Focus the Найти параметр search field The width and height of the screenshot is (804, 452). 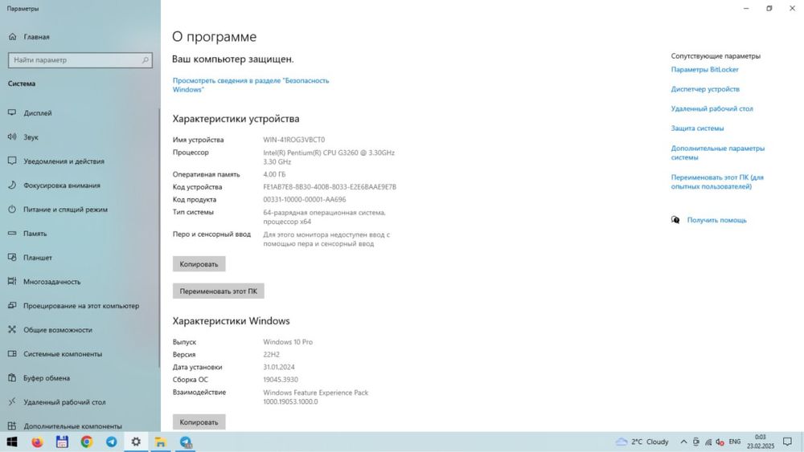pos(80,60)
